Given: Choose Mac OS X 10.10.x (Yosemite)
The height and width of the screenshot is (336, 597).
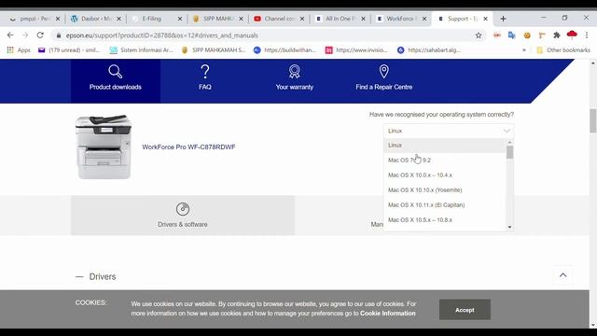Looking at the screenshot, I should click(x=445, y=189).
